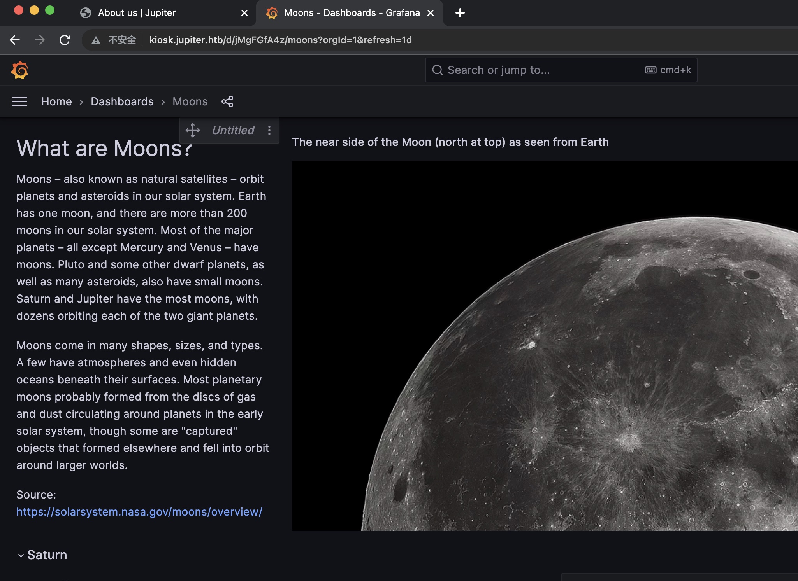
Task: Go to Home breadcrumb
Action: [56, 102]
